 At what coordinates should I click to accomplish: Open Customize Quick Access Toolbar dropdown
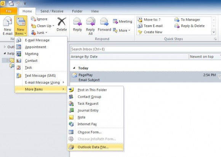25,3
